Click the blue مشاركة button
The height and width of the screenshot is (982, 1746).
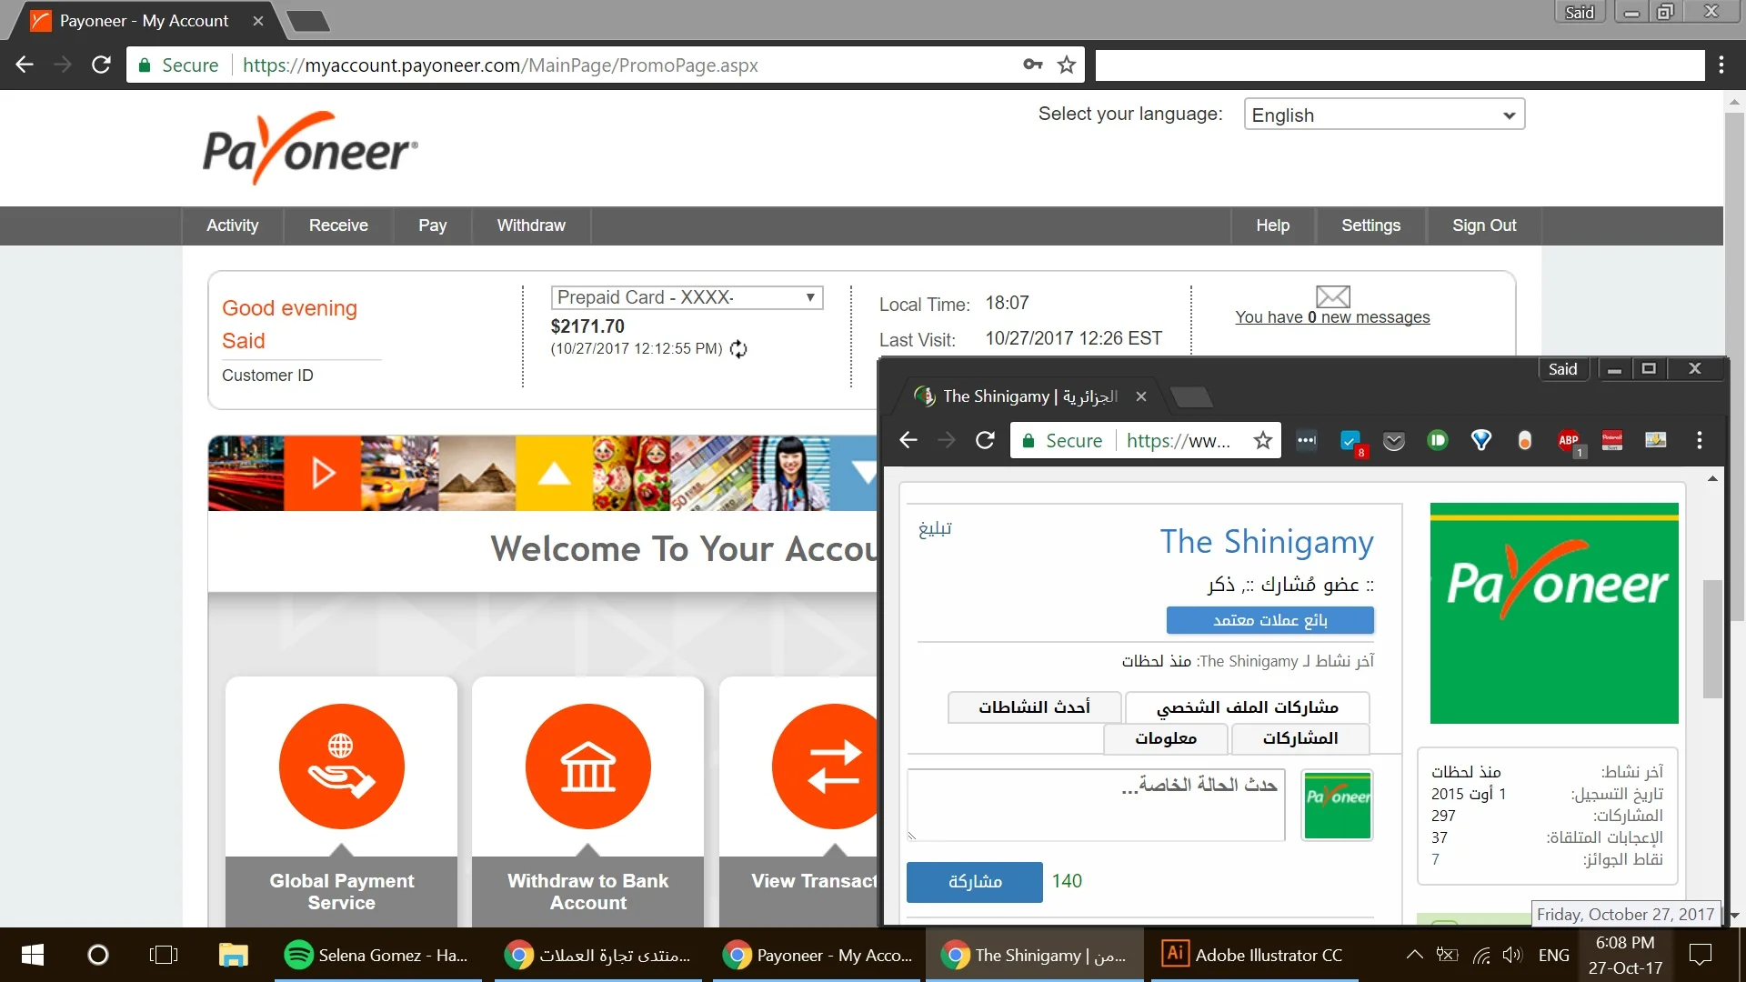(x=974, y=881)
